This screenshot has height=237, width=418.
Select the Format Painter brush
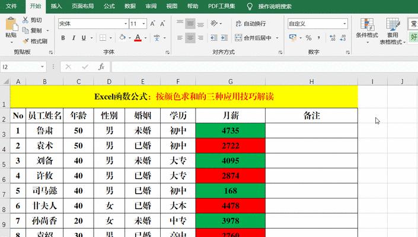tap(26, 41)
